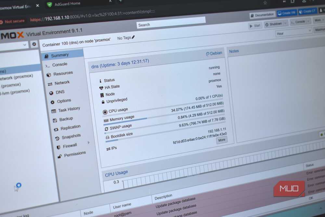Open the Documentation button
Viewport: 325px width, 217px height.
click(262, 15)
